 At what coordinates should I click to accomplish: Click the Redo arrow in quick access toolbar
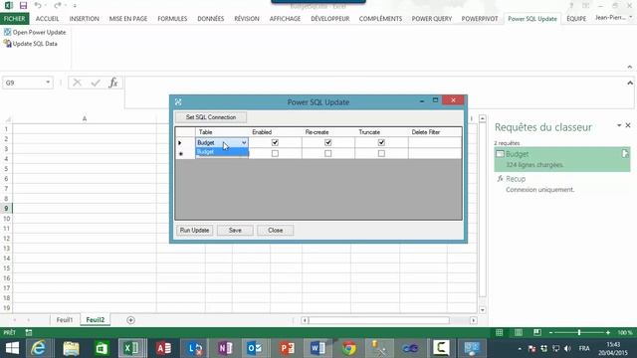[58, 5]
